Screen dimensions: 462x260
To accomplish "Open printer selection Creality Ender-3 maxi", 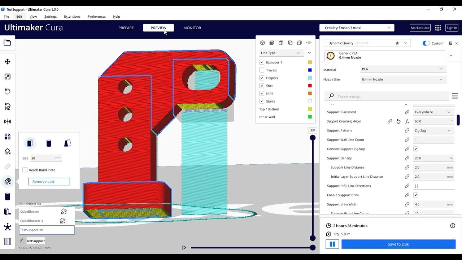I will pos(357,28).
